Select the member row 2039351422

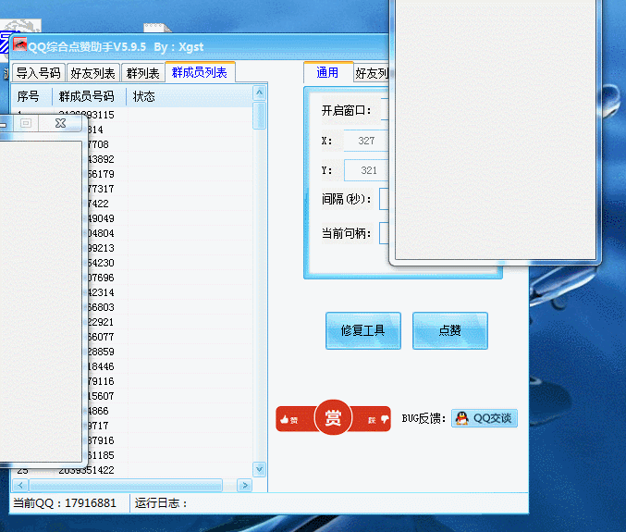click(131, 471)
